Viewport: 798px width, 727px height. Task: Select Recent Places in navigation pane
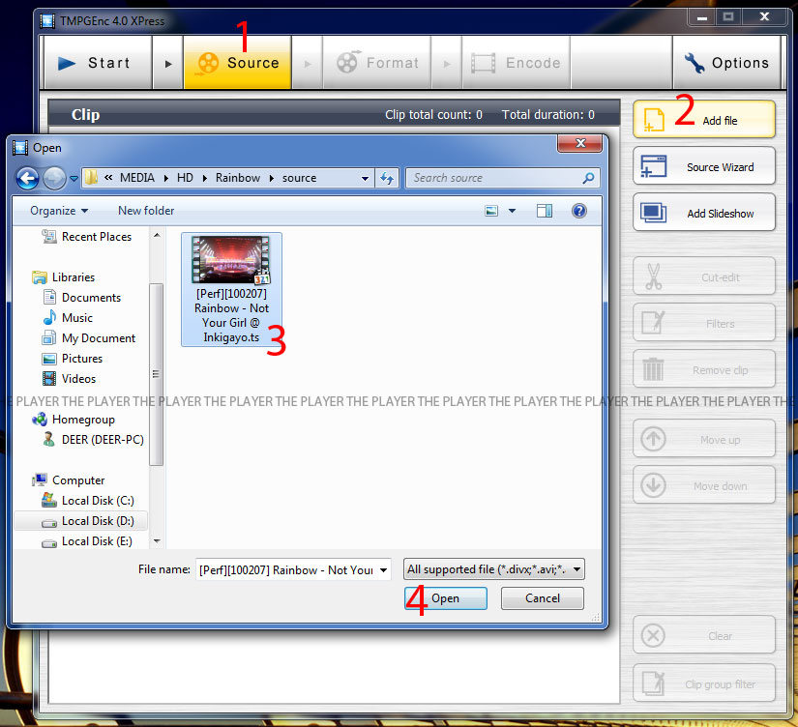86,237
